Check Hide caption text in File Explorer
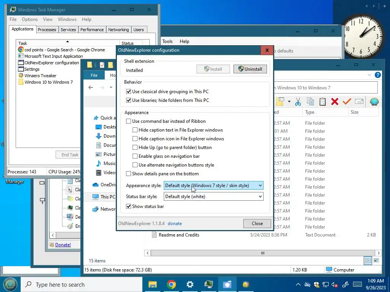The image size is (390, 292). [135, 130]
